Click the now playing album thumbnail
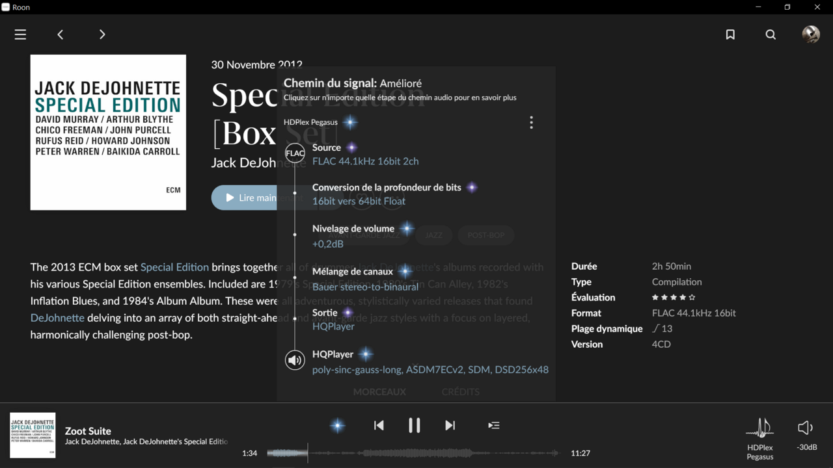 (33, 435)
